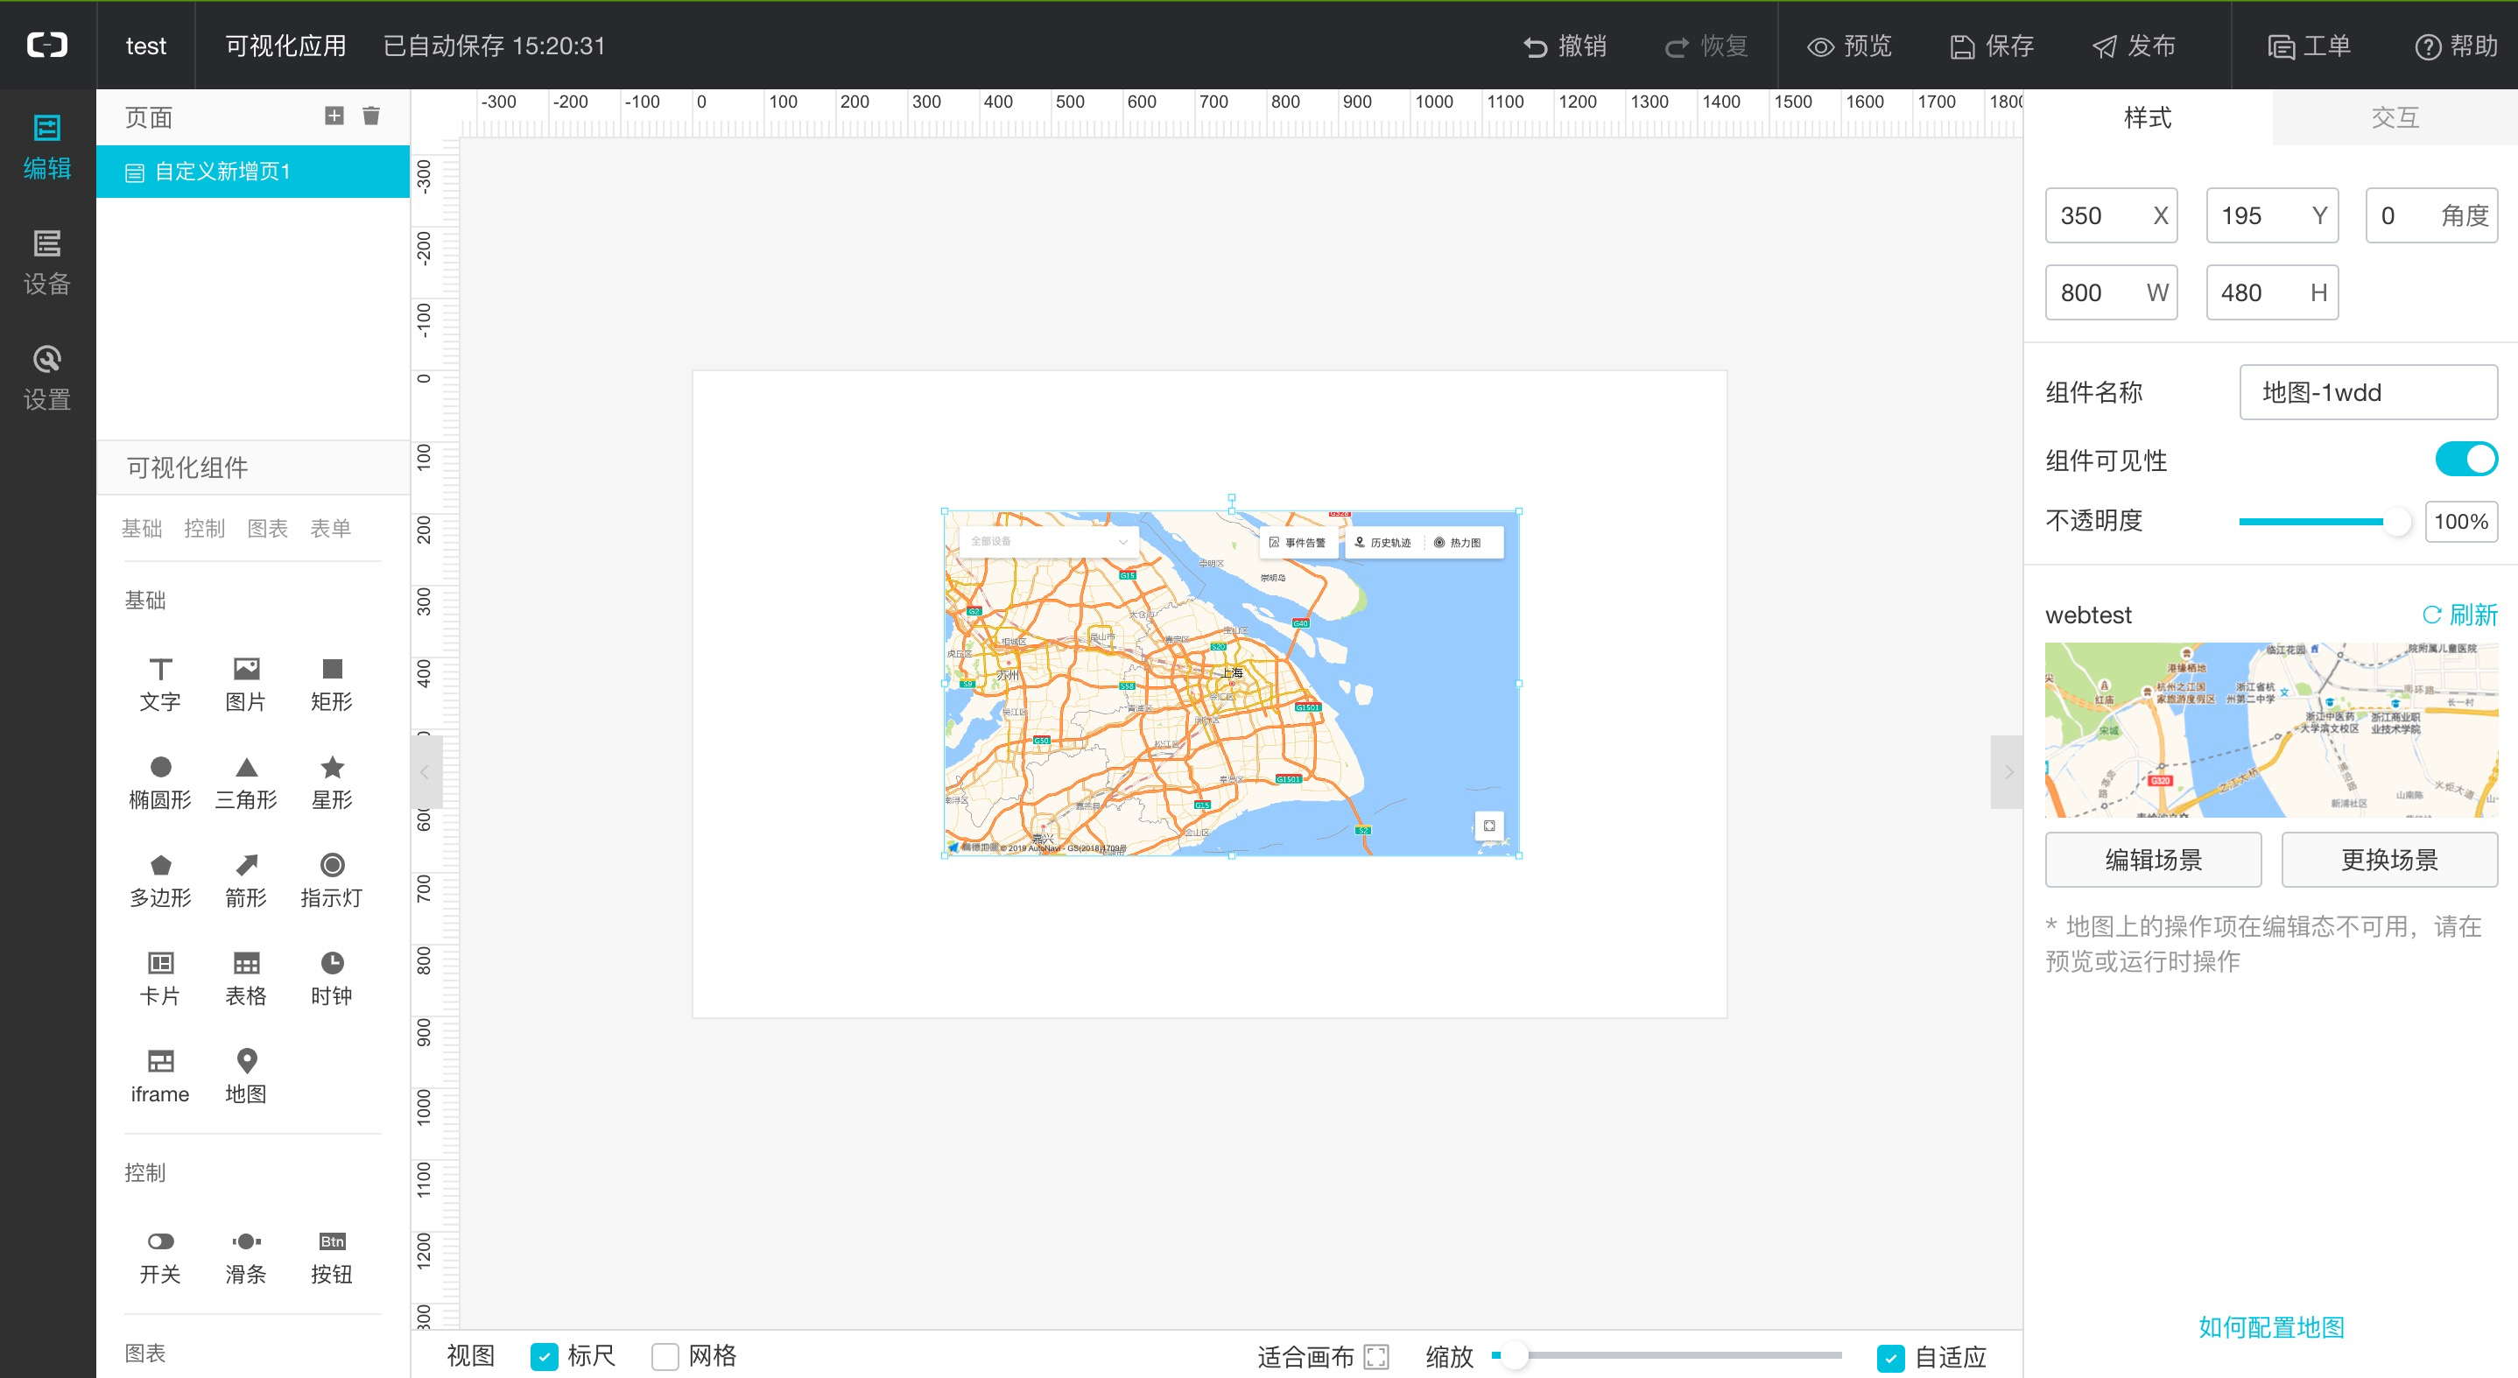
Task: Click the 角度 angle input field
Action: [x=2431, y=215]
